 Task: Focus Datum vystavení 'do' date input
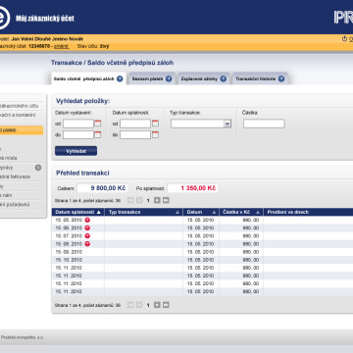tap(78, 134)
